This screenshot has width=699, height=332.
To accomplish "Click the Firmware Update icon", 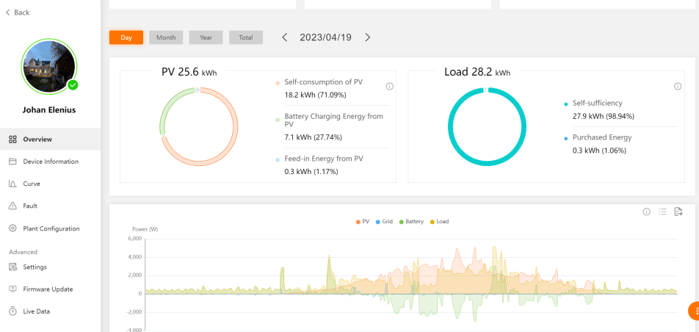I will click(13, 289).
